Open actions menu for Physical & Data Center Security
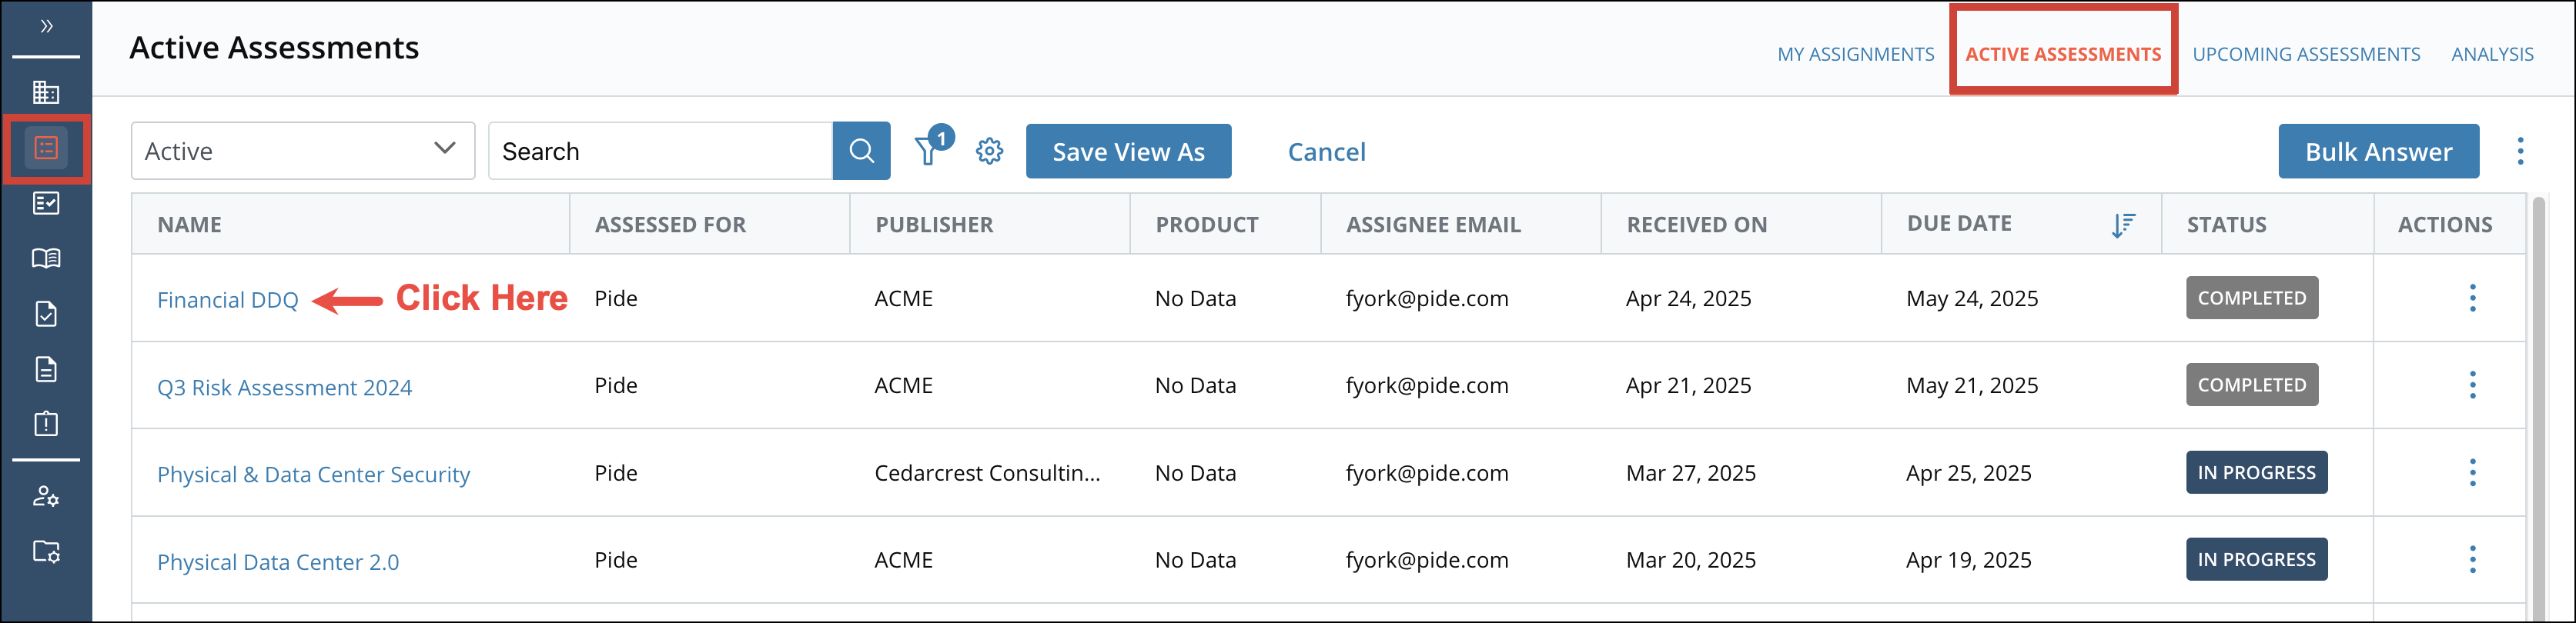The image size is (2576, 623). (2472, 472)
